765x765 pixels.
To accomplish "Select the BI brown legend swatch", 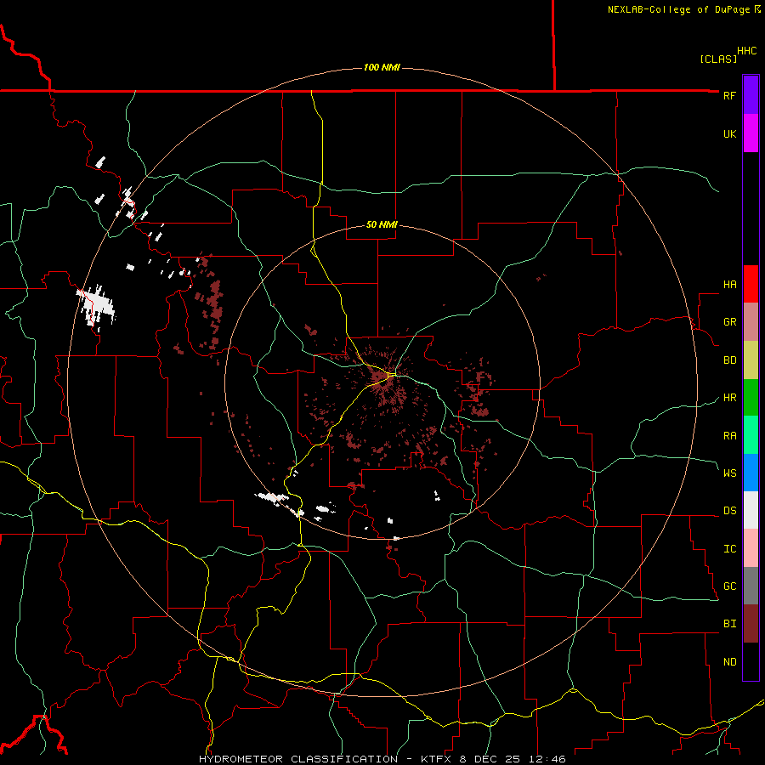I will click(751, 624).
